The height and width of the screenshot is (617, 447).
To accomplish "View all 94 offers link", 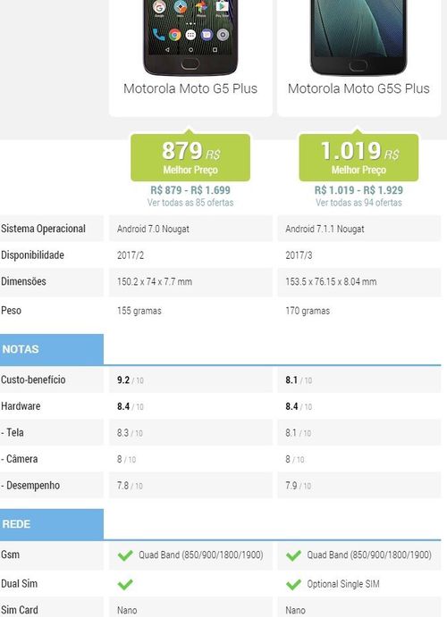I will click(358, 203).
